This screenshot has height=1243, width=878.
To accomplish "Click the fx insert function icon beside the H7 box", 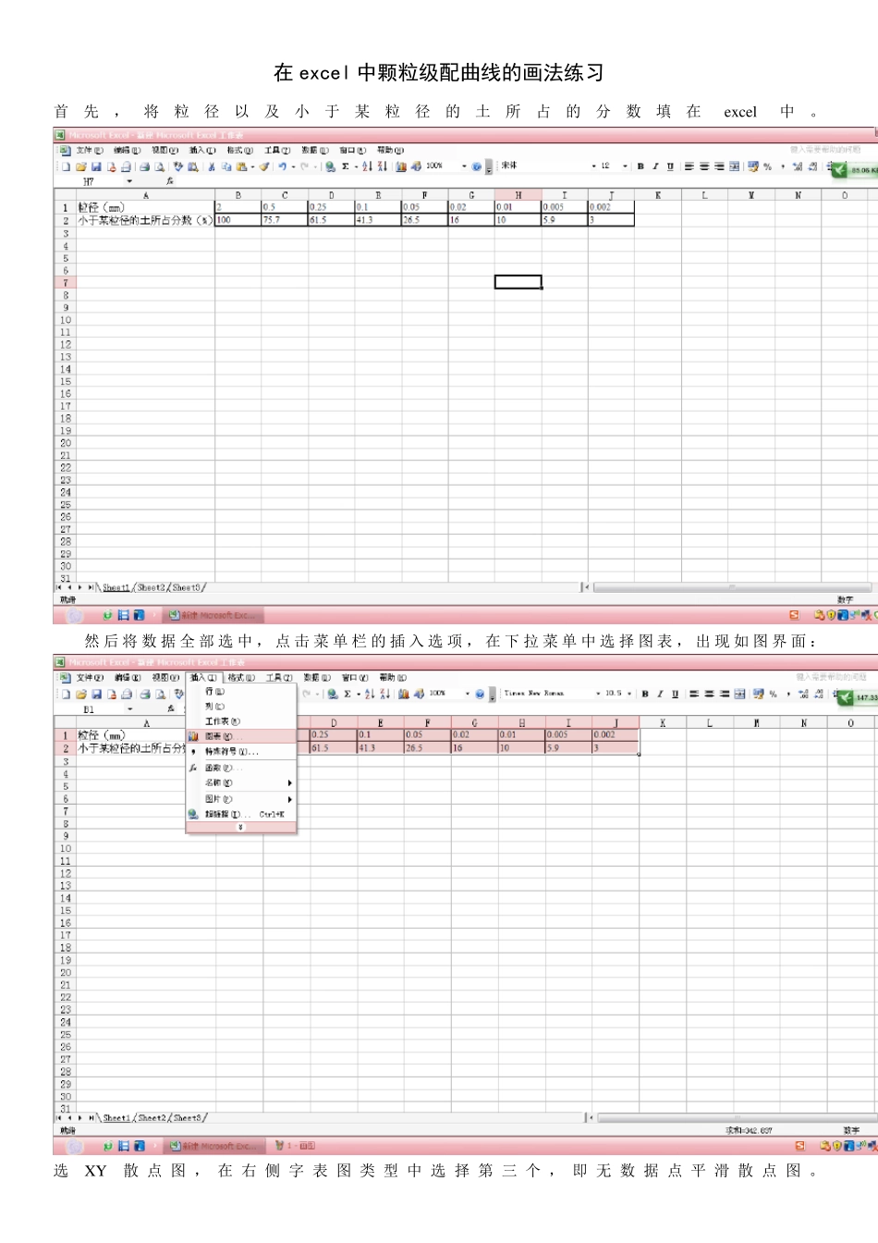I will [170, 181].
